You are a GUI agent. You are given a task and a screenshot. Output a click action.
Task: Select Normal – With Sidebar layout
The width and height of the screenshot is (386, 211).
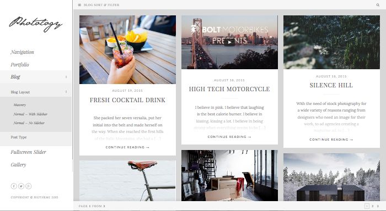tap(30, 114)
